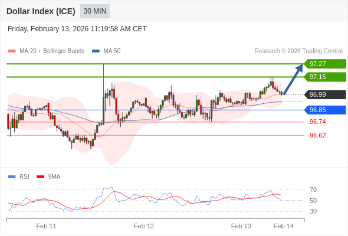Click the MA 50 blue legend swatch
348x236 pixels.
click(x=96, y=51)
